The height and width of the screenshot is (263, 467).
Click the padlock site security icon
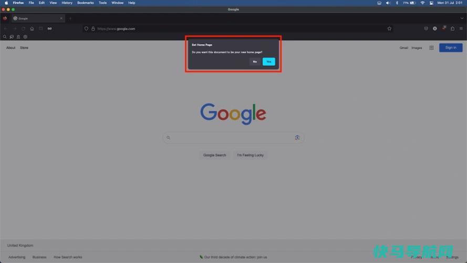(93, 28)
